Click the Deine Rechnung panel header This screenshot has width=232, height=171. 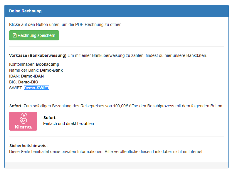pyautogui.click(x=25, y=11)
